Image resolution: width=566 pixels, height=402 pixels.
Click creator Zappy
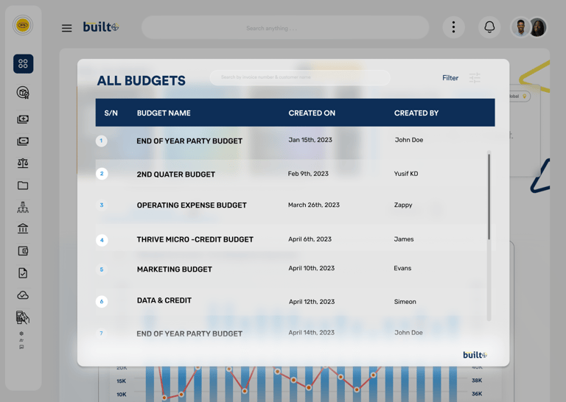point(403,205)
